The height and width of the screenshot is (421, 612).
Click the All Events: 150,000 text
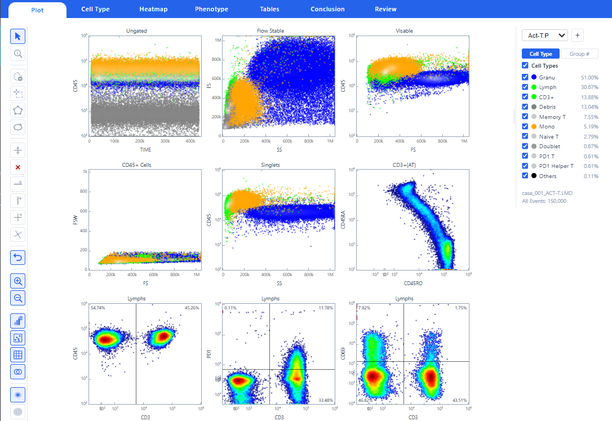tap(544, 201)
